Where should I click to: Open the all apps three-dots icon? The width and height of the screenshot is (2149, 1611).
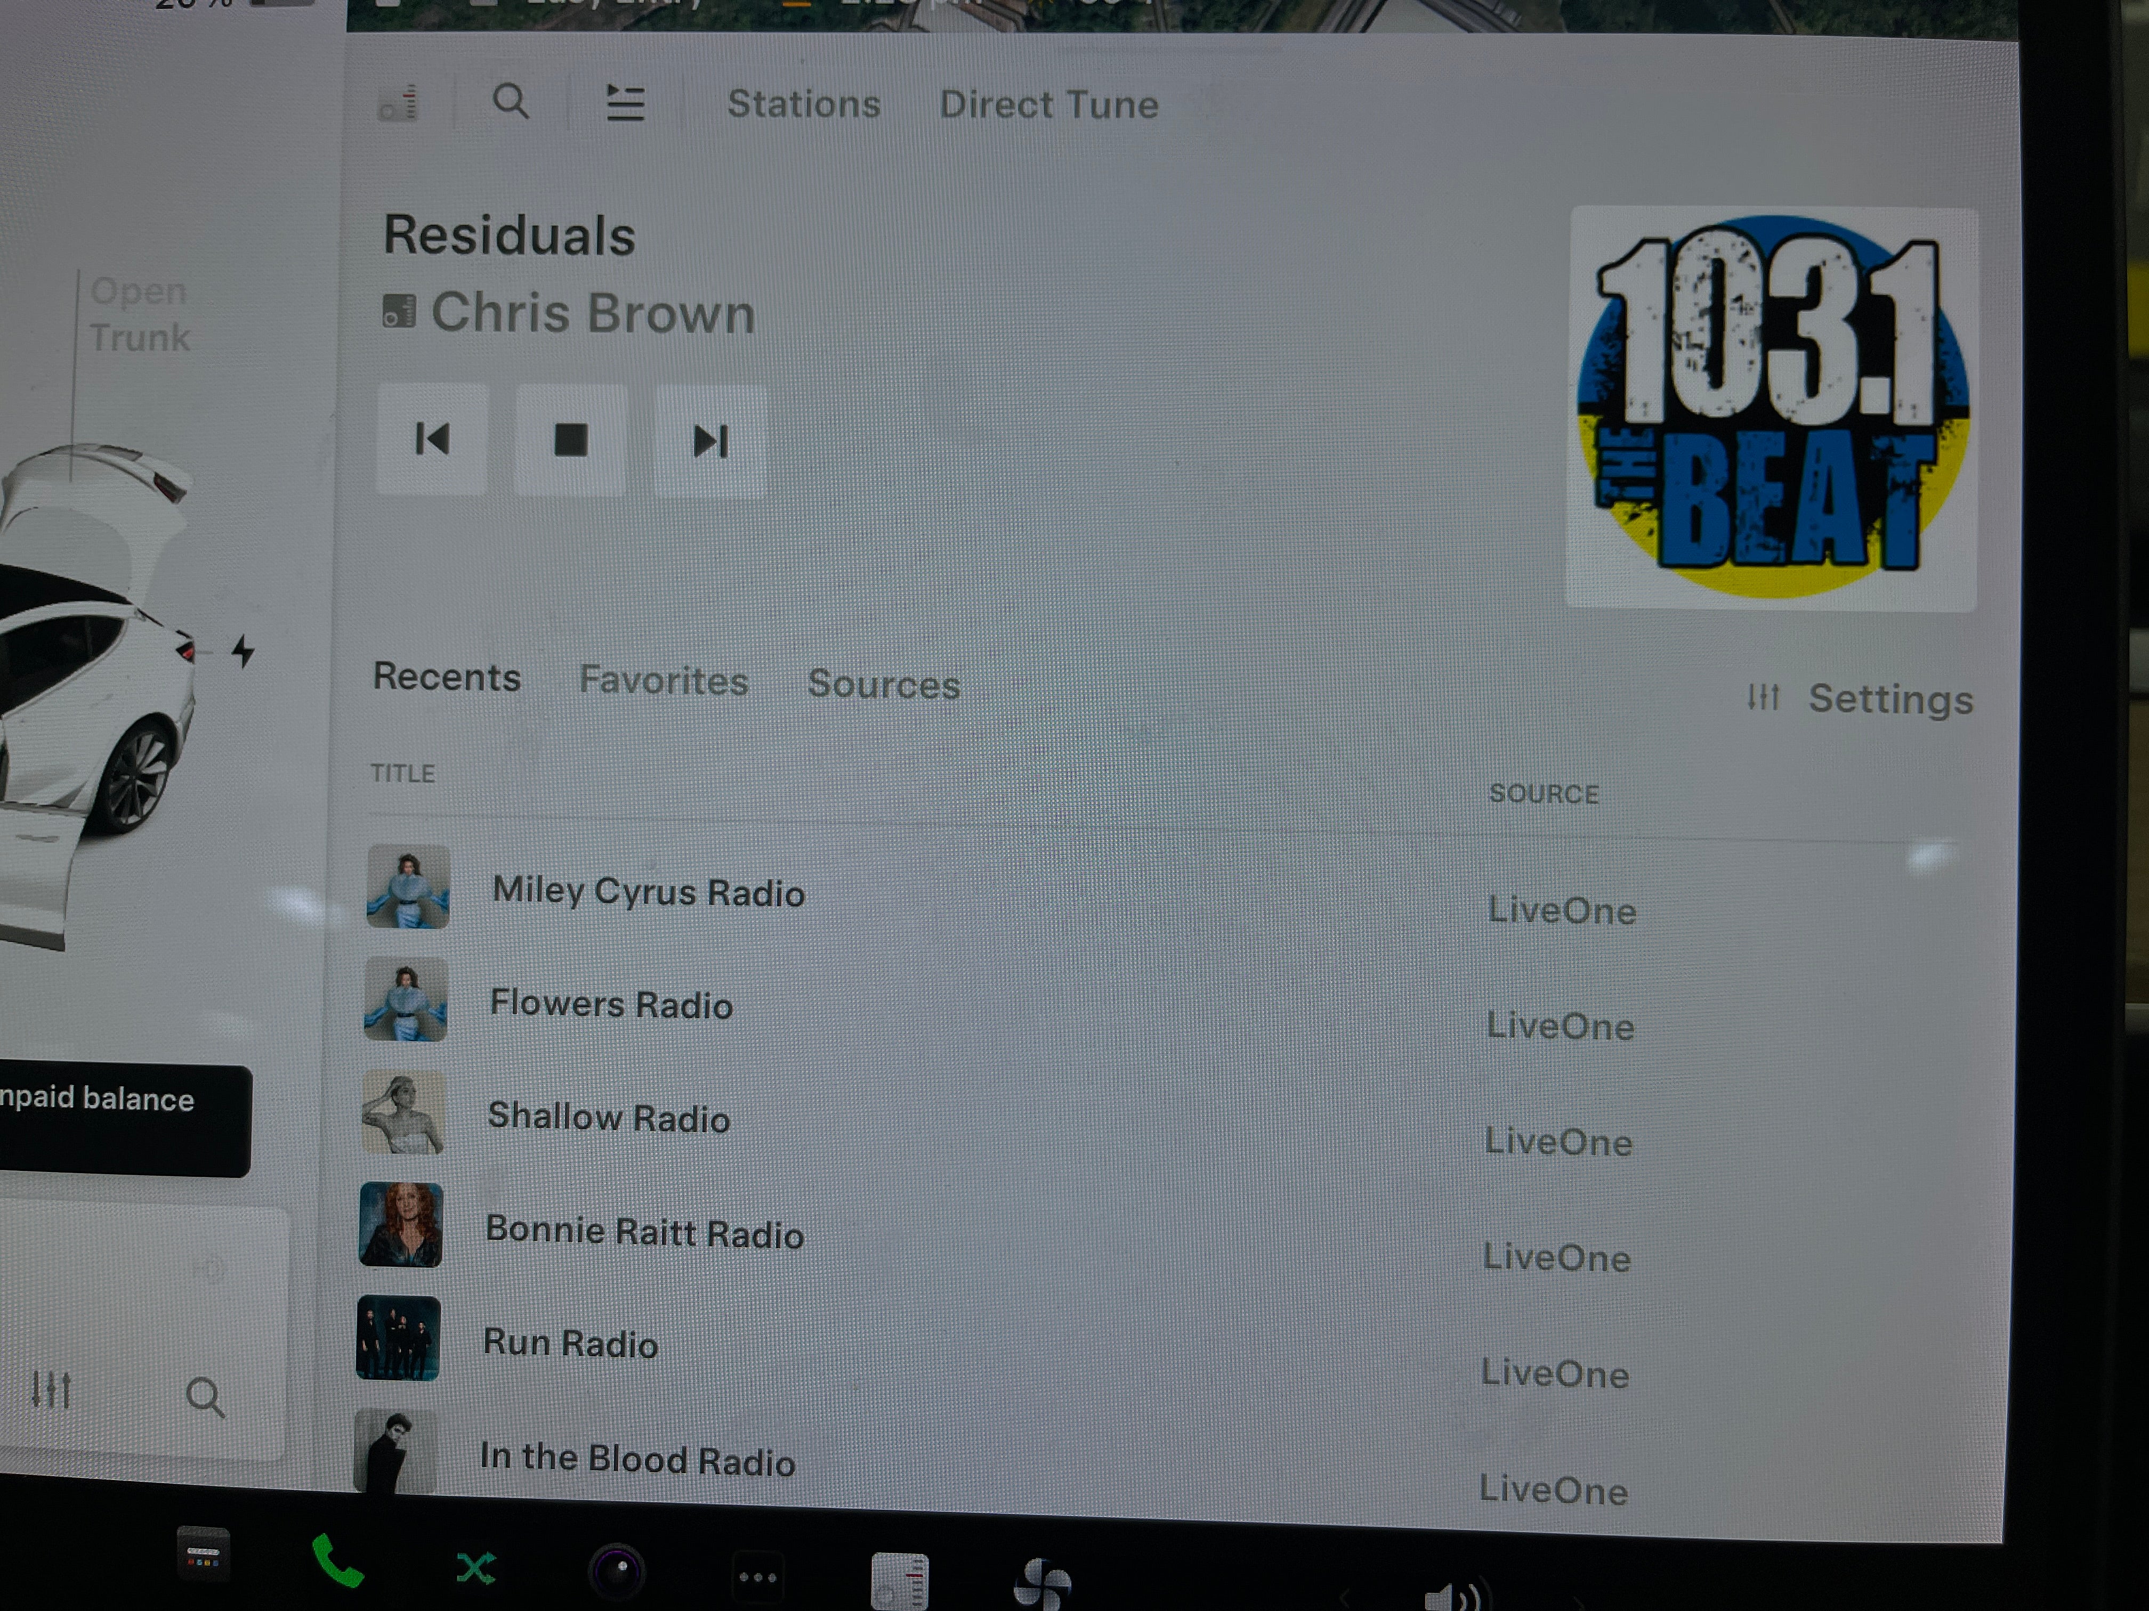757,1577
